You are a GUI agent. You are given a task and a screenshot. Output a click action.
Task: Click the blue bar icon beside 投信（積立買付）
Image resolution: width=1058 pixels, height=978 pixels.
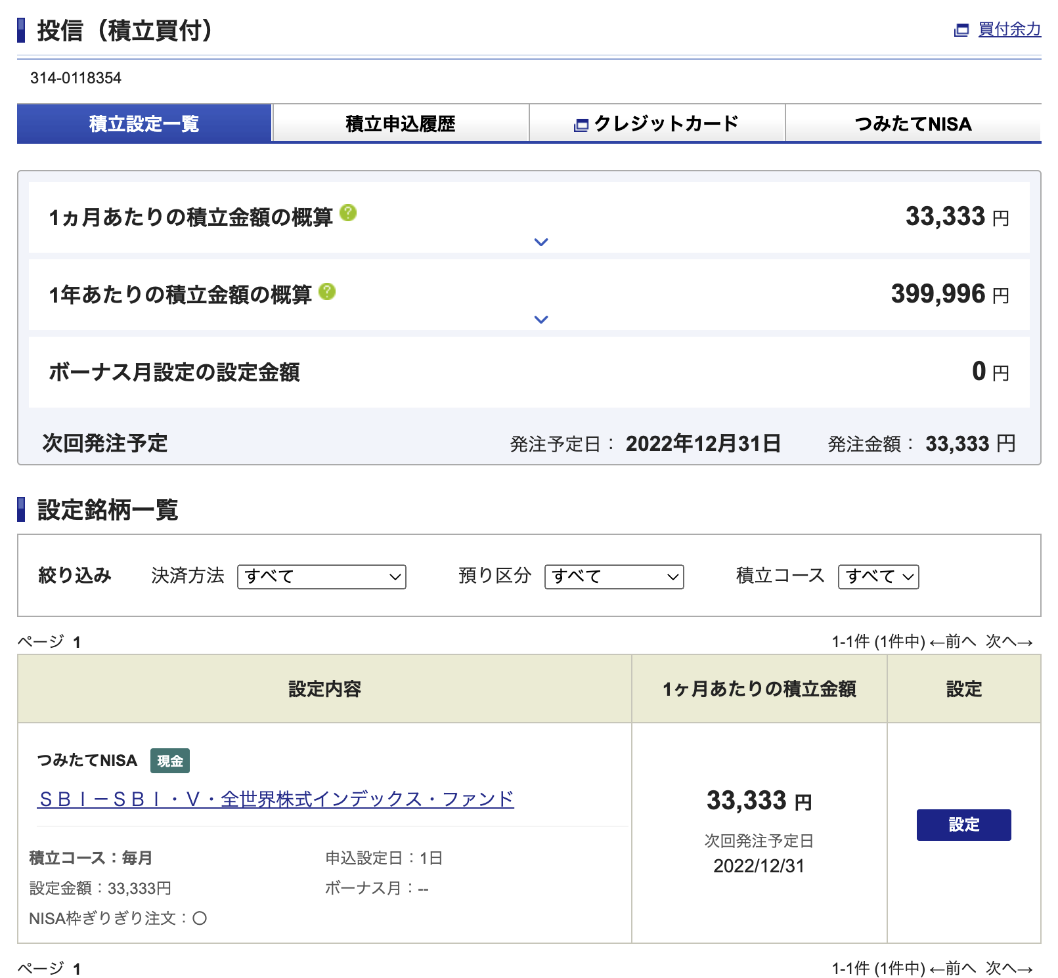click(22, 29)
